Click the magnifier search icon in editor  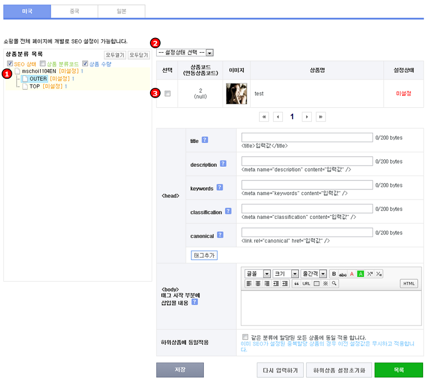(x=335, y=284)
